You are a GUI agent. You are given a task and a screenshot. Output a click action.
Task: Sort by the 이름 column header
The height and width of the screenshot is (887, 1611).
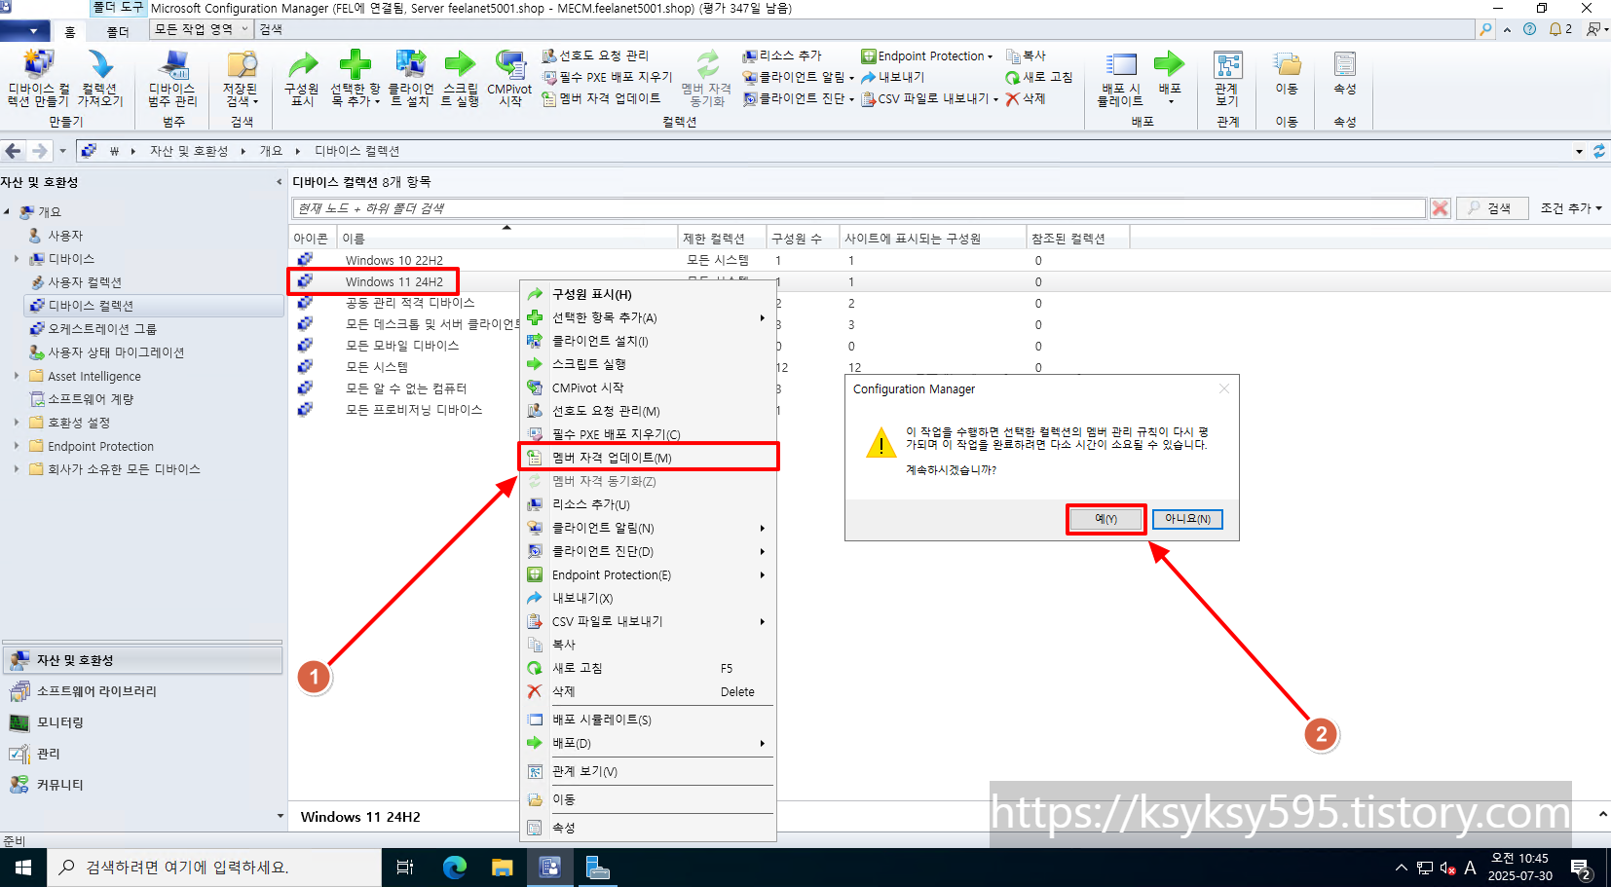click(x=506, y=238)
